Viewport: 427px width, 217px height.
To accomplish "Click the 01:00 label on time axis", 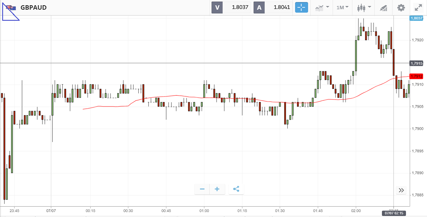I will [x=204, y=211].
